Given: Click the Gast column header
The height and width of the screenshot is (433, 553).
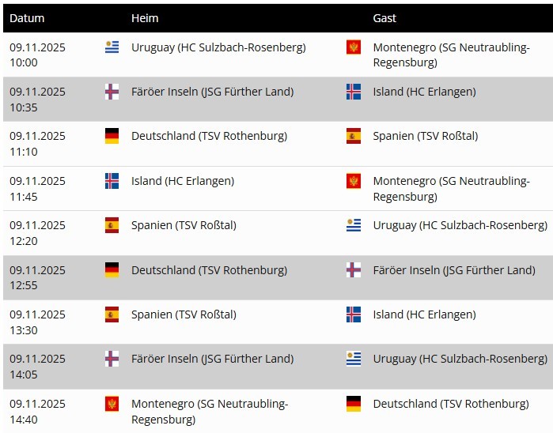Looking at the screenshot, I should 384,18.
